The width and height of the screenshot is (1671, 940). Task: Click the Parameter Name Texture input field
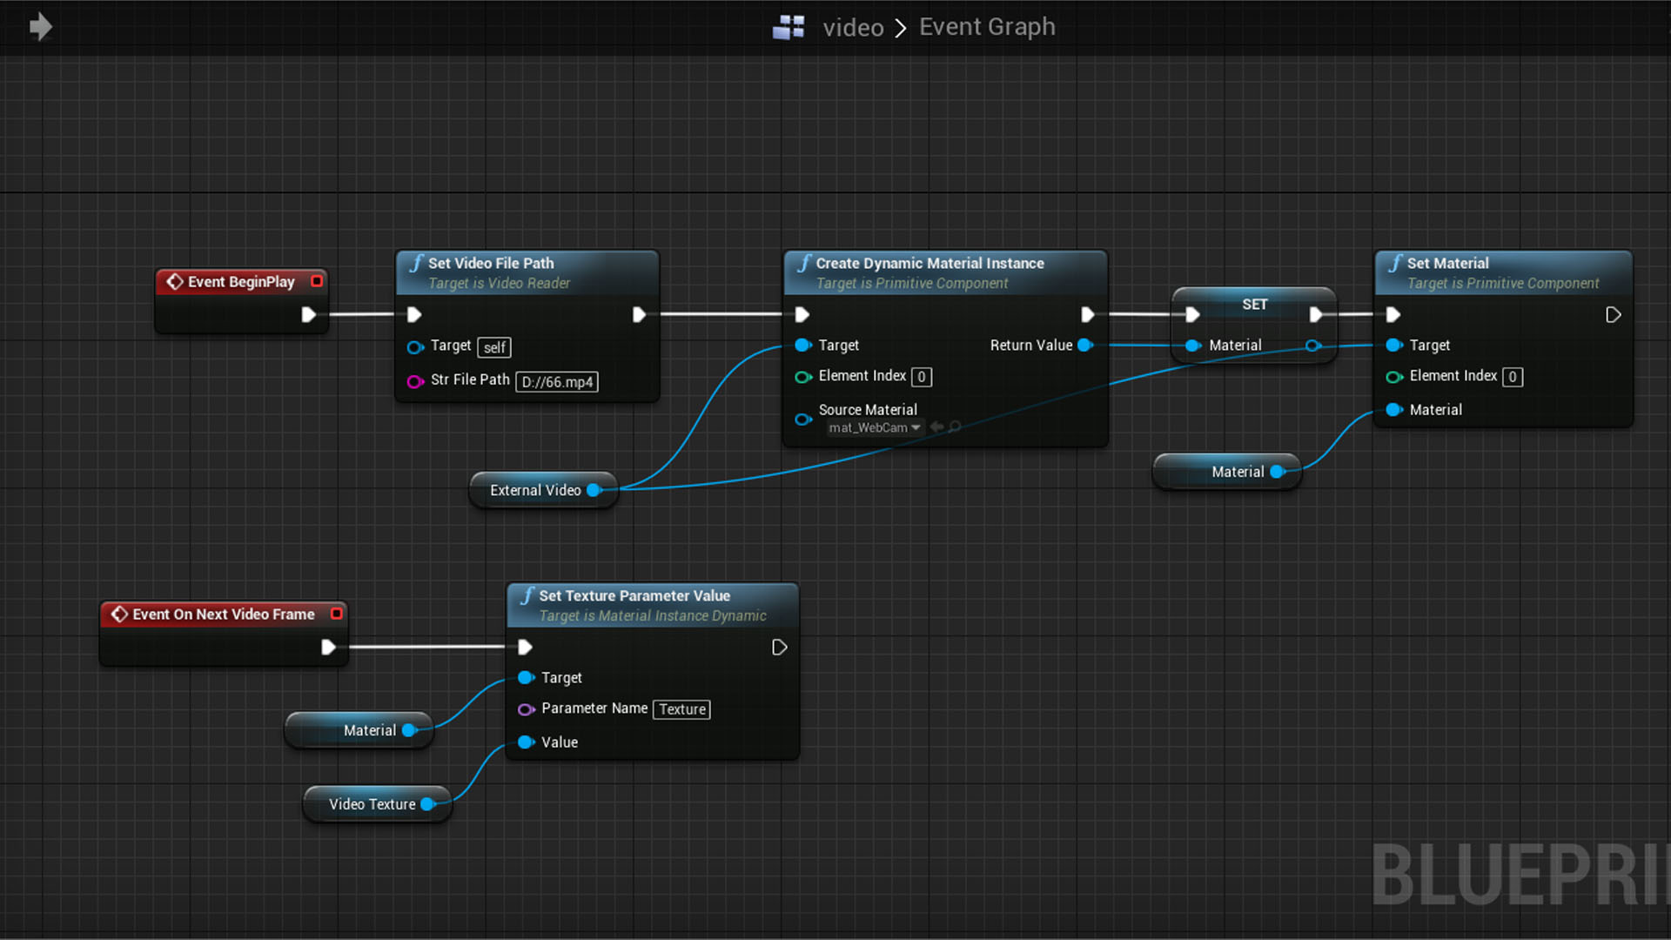(x=681, y=709)
